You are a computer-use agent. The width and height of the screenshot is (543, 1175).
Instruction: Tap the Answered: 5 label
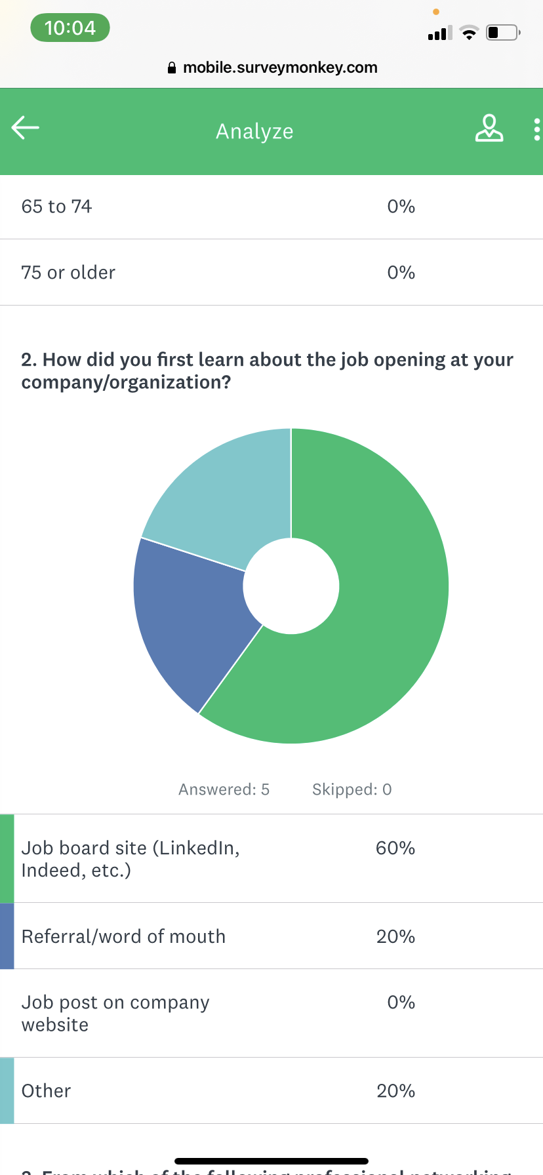click(224, 789)
